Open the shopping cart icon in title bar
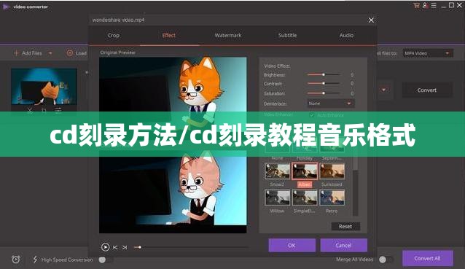The width and height of the screenshot is (465, 269). (417, 5)
